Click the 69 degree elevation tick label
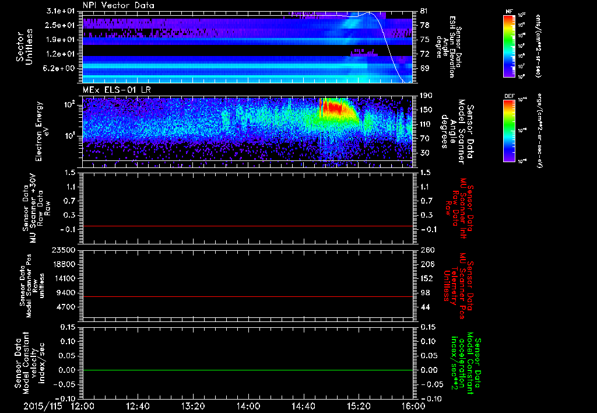597x413 pixels. tap(425, 68)
